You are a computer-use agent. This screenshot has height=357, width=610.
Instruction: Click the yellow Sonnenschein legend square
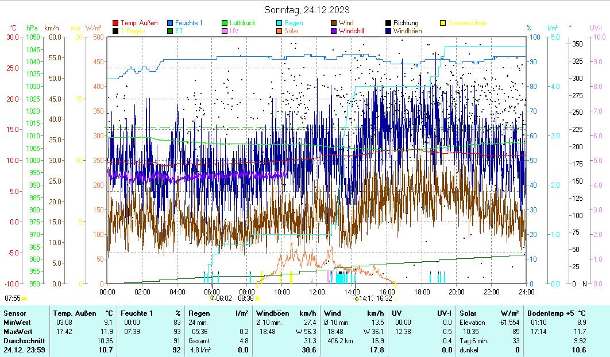(443, 24)
